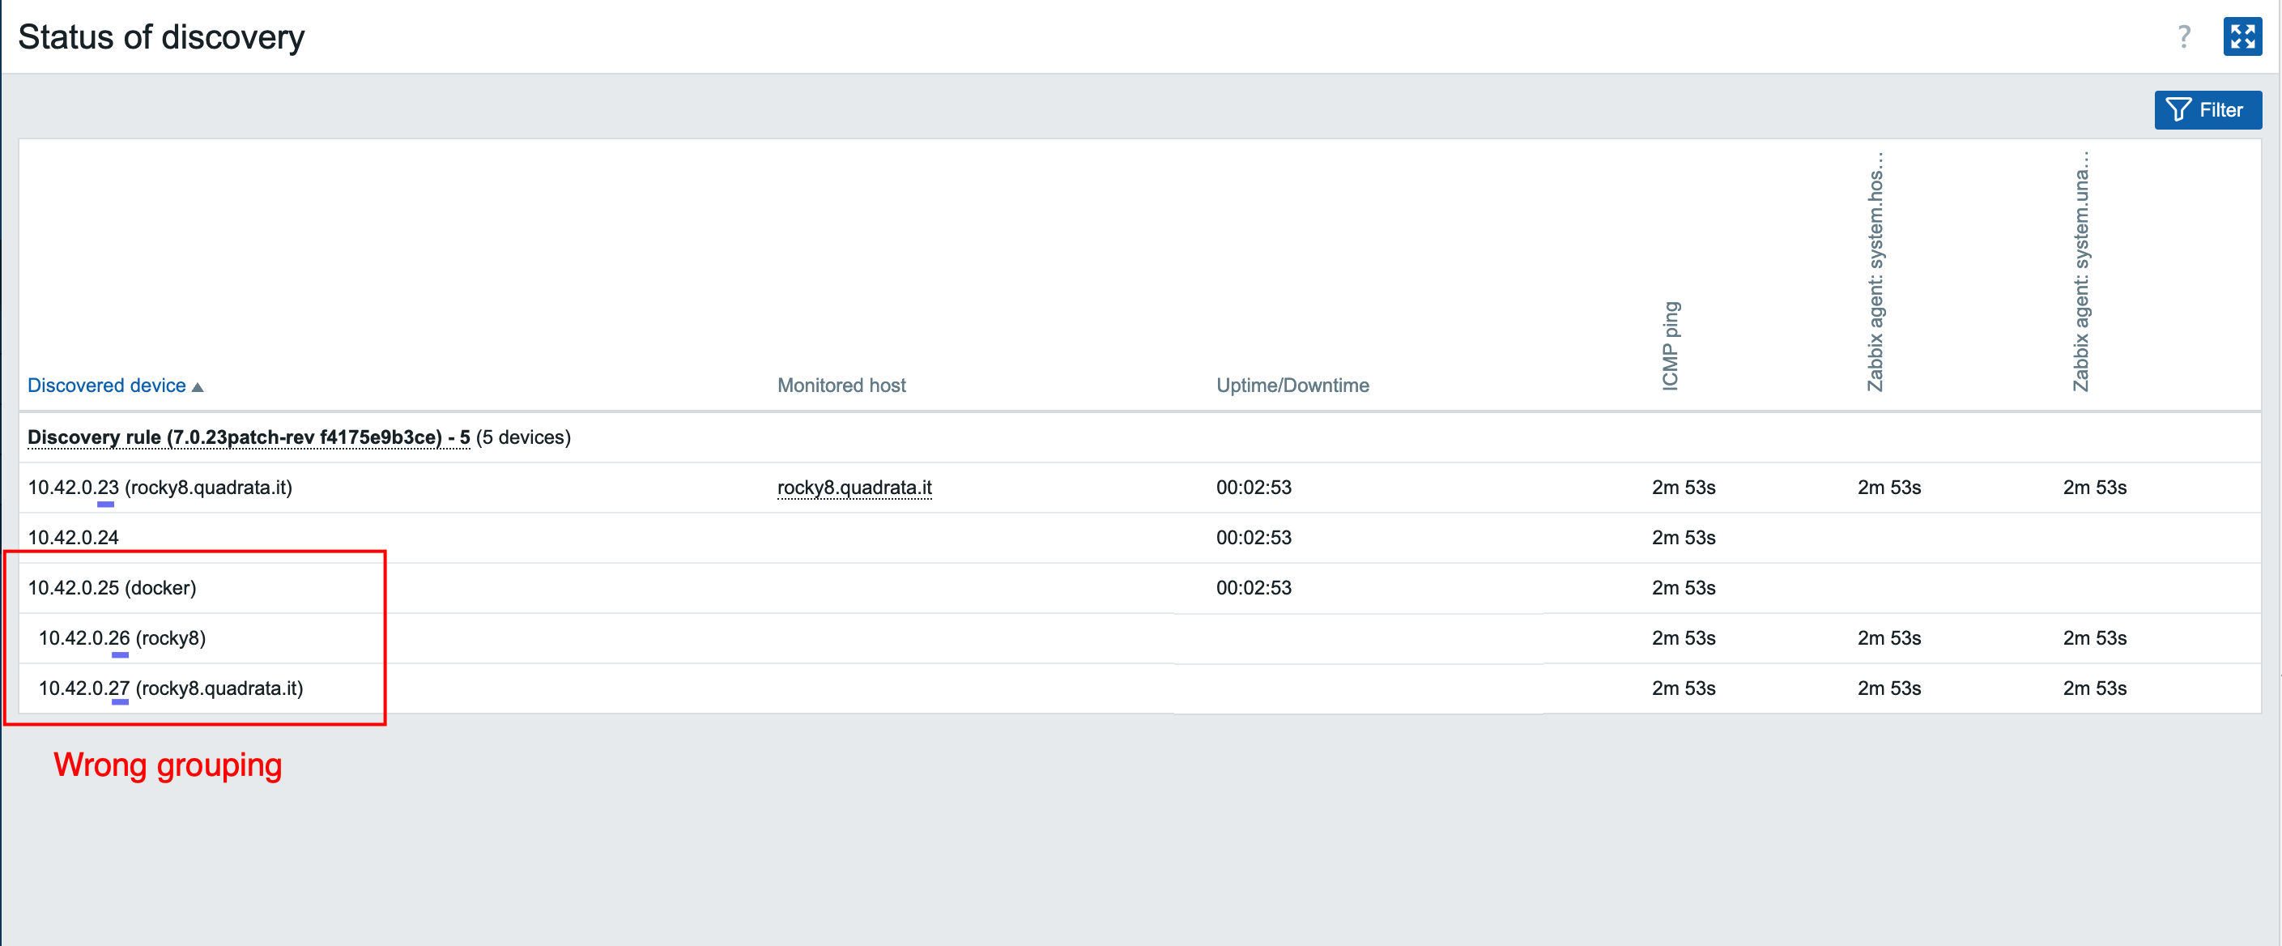Open the Discovery rule 7.0.23patch-rev link
Viewport: 2282px width, 946px height.
[x=248, y=437]
